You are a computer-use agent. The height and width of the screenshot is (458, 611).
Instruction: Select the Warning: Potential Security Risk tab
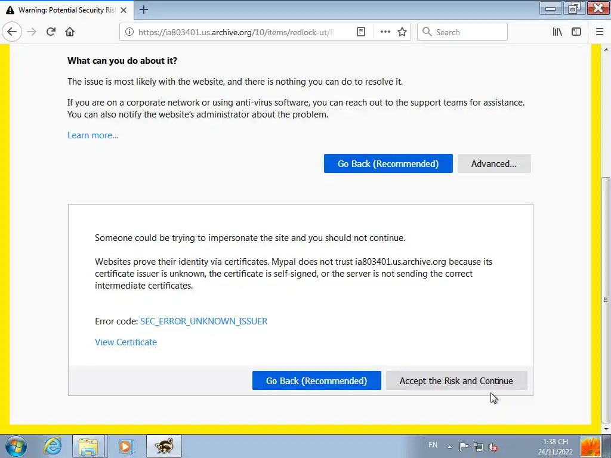coord(67,10)
